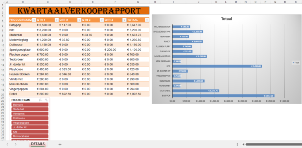
Task: Click the Babypop QTR 2 cell € 147.00
Action: click(70, 25)
